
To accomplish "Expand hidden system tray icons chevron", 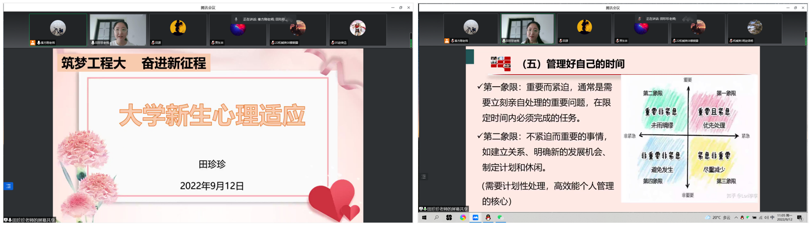I will pyautogui.click(x=736, y=218).
